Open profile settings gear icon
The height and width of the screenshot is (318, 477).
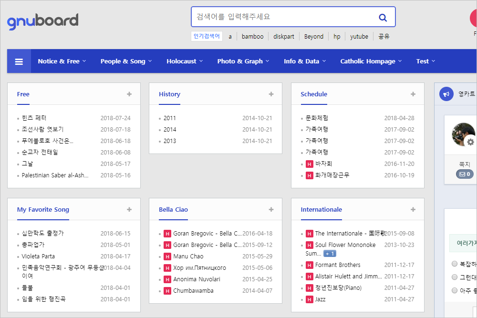pos(470,142)
